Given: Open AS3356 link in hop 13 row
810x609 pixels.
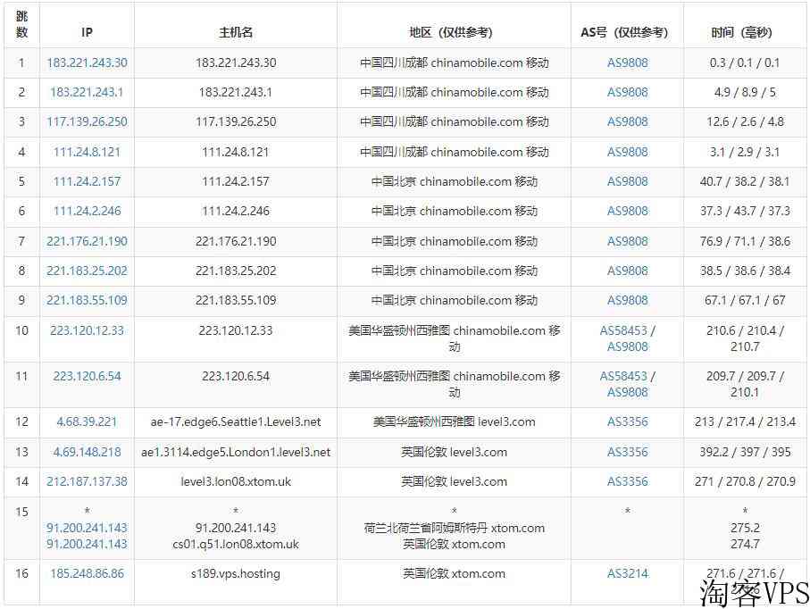Looking at the screenshot, I should click(627, 452).
